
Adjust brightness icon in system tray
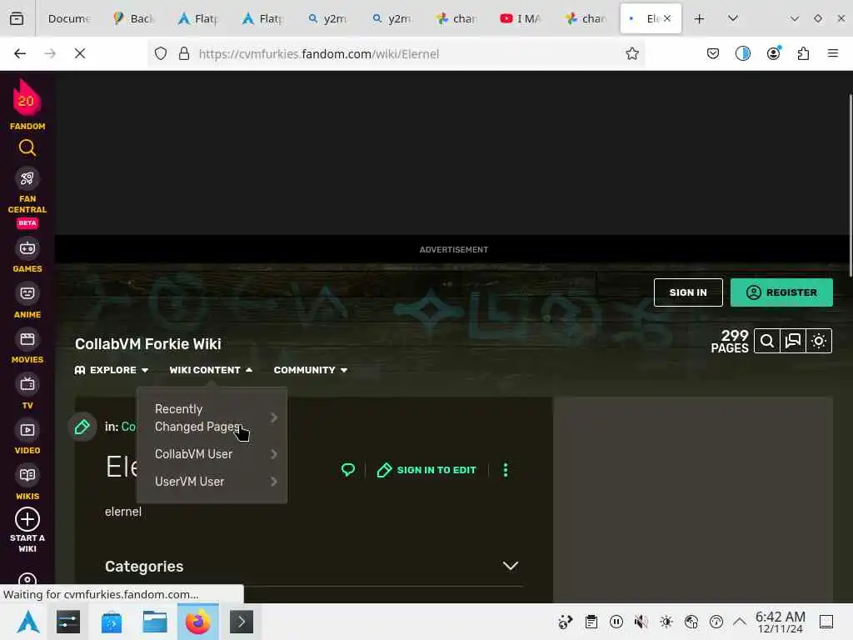pos(666,622)
